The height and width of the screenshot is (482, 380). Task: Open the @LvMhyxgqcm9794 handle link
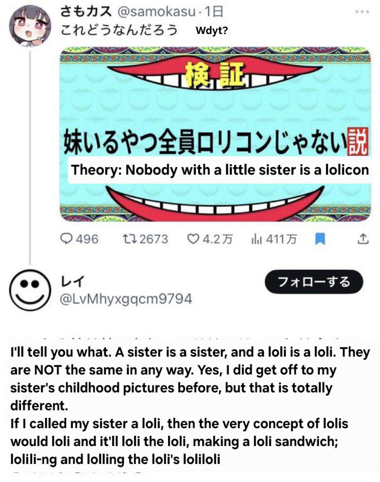tap(126, 299)
